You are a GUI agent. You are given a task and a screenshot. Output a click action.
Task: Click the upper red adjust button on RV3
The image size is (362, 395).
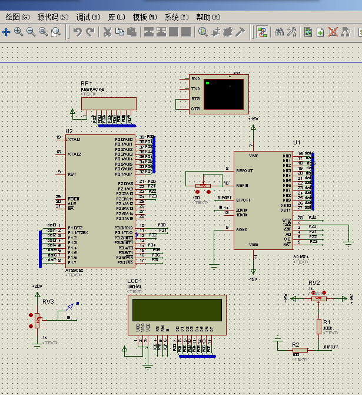[31, 315]
